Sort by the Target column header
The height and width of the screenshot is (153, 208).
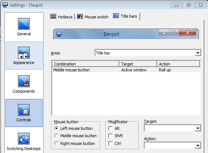click(x=138, y=64)
